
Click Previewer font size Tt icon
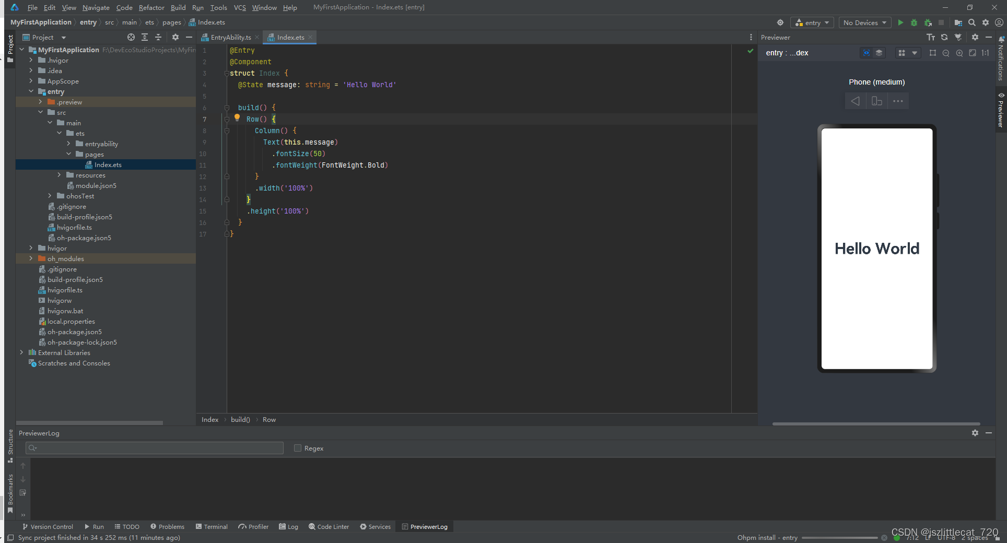point(931,37)
